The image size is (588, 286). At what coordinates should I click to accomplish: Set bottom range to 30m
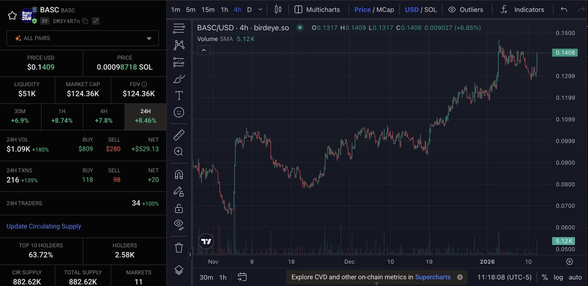click(x=206, y=277)
